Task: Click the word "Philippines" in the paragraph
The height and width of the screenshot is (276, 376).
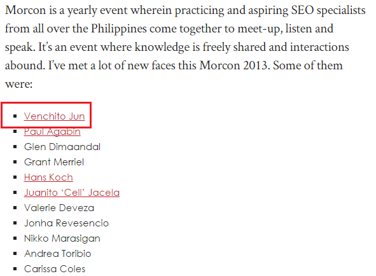Action: (119, 29)
